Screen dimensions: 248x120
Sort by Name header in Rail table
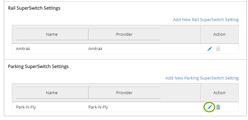52,34
